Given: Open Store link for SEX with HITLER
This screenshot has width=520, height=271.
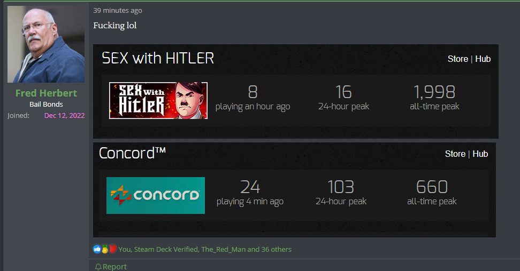Looking at the screenshot, I should pyautogui.click(x=457, y=59).
